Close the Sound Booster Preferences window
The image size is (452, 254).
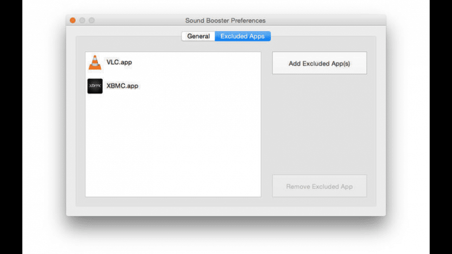pos(73,20)
